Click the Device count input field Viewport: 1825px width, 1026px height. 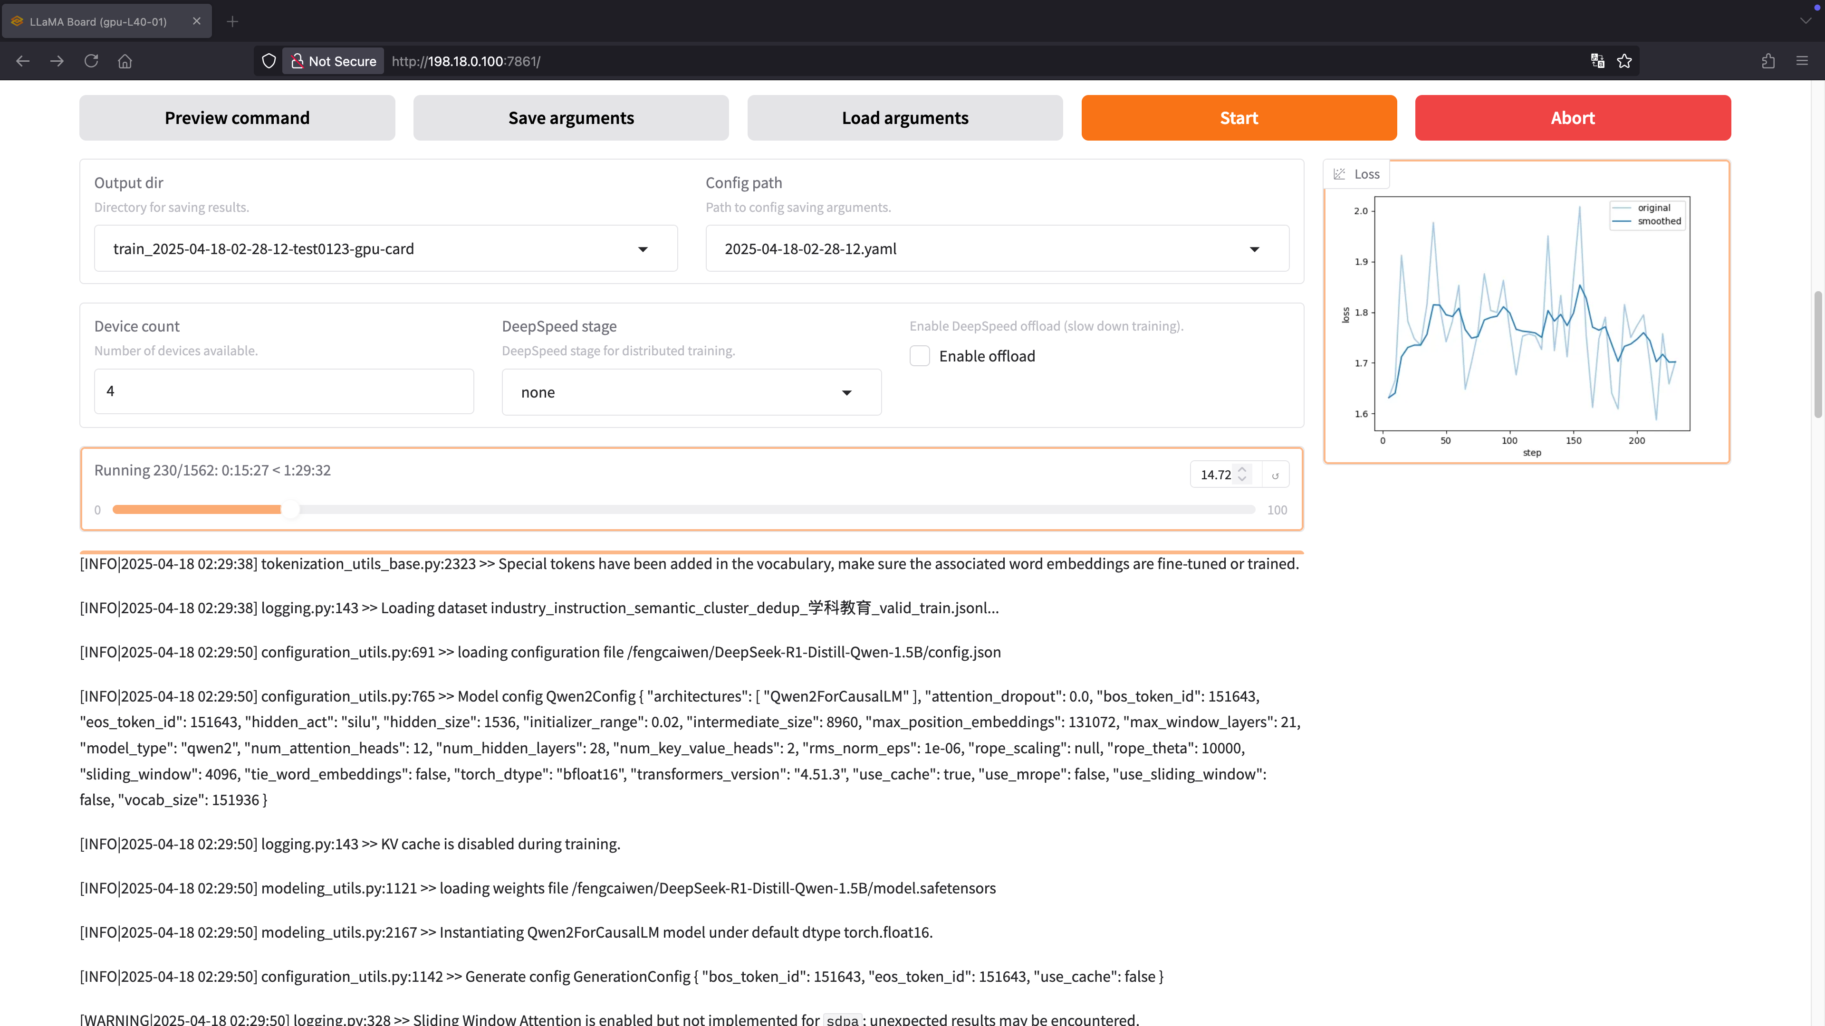[x=284, y=391]
